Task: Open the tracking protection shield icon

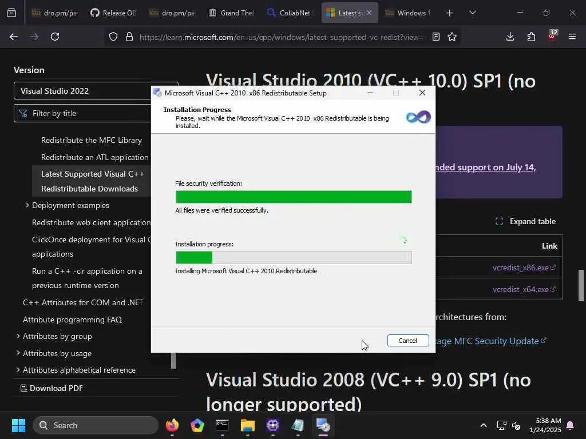Action: pyautogui.click(x=113, y=37)
